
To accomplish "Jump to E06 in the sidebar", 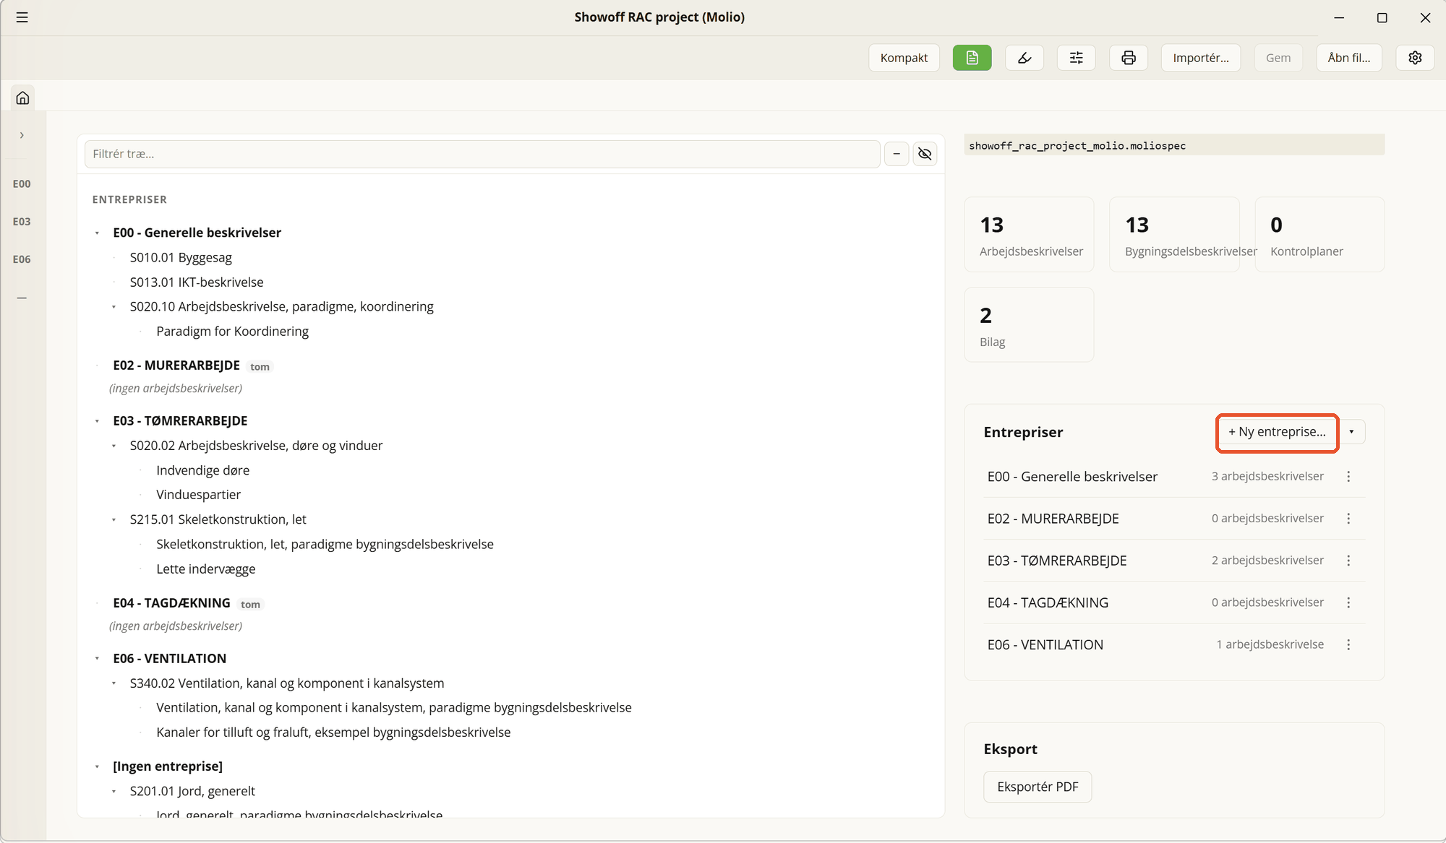I will click(x=22, y=259).
